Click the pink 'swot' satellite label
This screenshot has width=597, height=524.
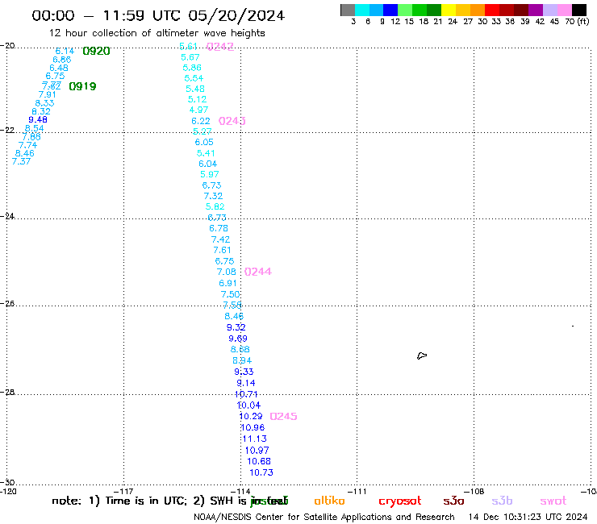coord(553,501)
